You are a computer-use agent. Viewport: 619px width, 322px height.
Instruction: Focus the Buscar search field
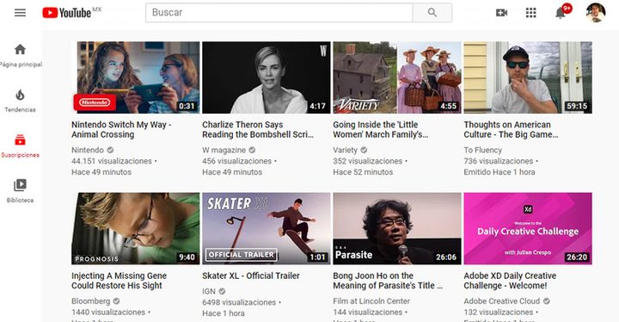pyautogui.click(x=279, y=13)
